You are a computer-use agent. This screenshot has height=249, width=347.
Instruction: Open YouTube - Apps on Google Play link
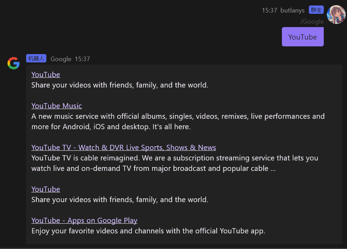pos(84,221)
